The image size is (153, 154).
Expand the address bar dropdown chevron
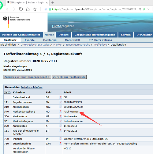coord(148,9)
